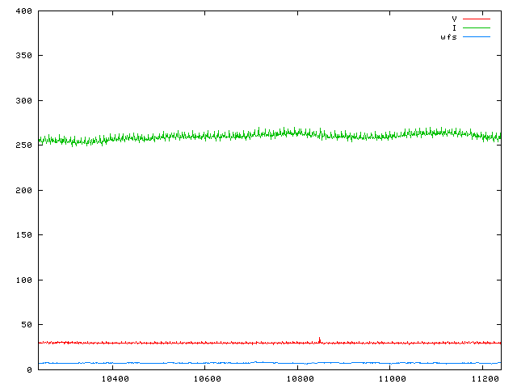Click the 300 y-axis tick label

pos(23,101)
